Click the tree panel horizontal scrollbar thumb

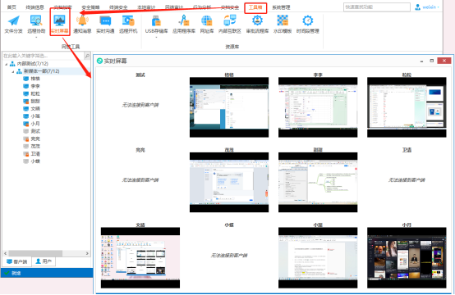[x=35, y=253]
